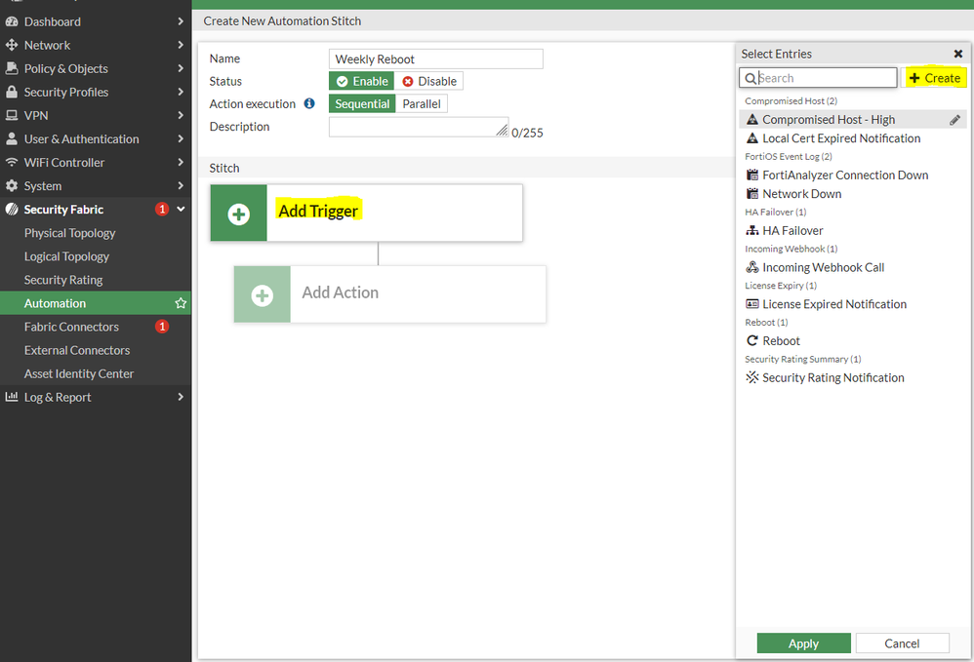Click the Add Trigger label
This screenshot has width=974, height=662.
[318, 211]
